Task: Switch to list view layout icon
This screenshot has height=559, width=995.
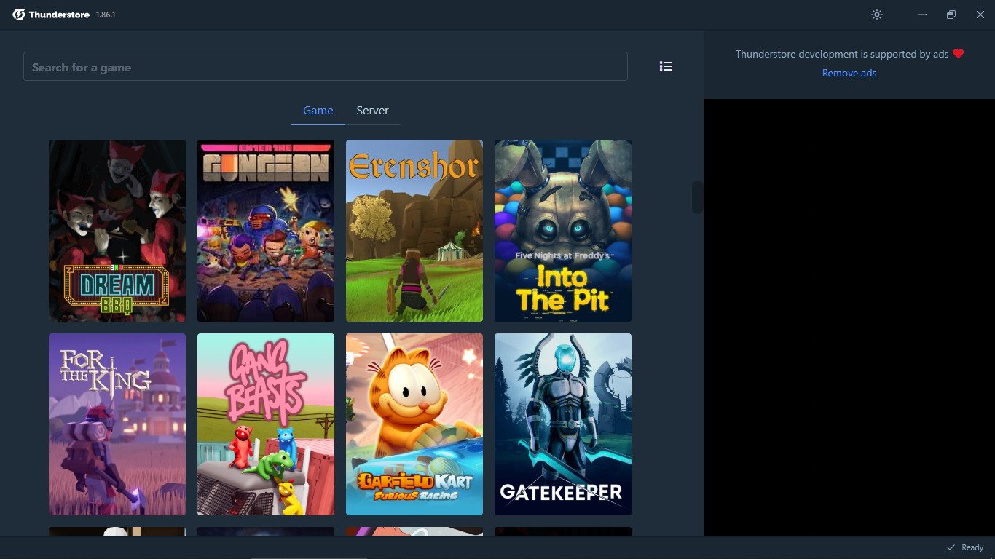Action: click(x=666, y=66)
